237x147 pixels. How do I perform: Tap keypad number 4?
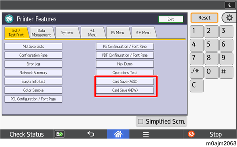coord(197,45)
